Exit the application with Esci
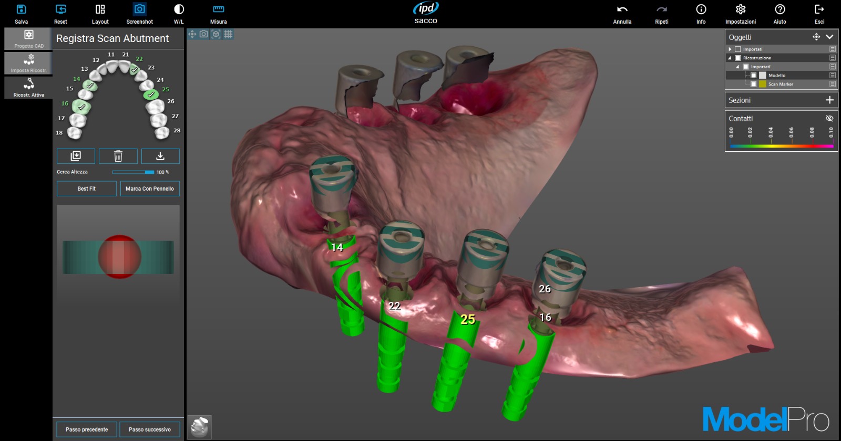Viewport: 841px width, 441px height. tap(819, 14)
